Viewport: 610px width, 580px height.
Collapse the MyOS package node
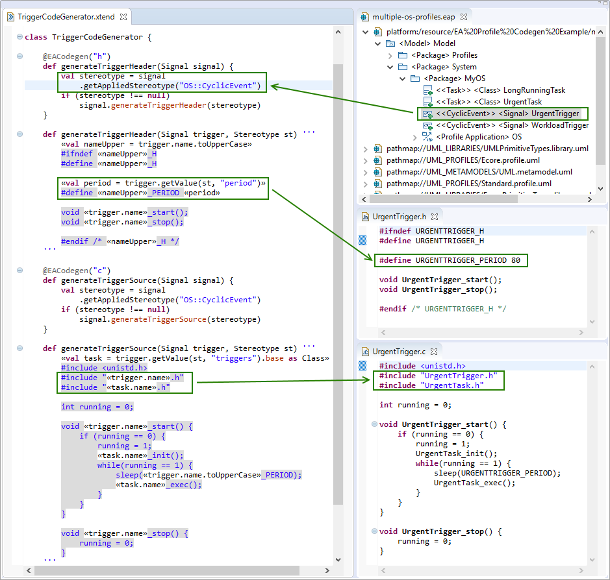point(403,79)
